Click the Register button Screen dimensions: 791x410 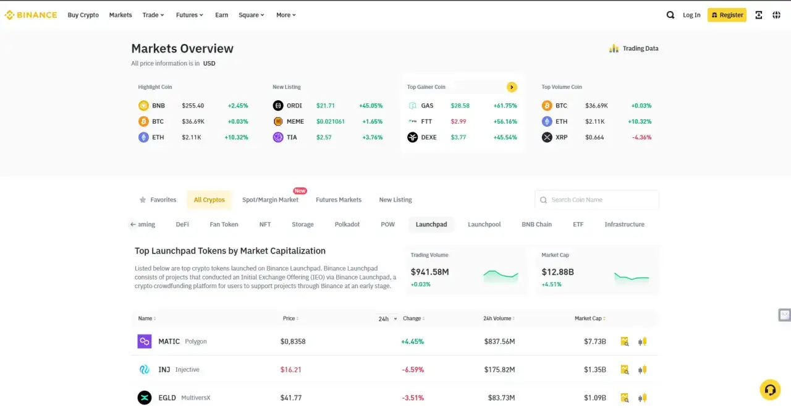[727, 15]
